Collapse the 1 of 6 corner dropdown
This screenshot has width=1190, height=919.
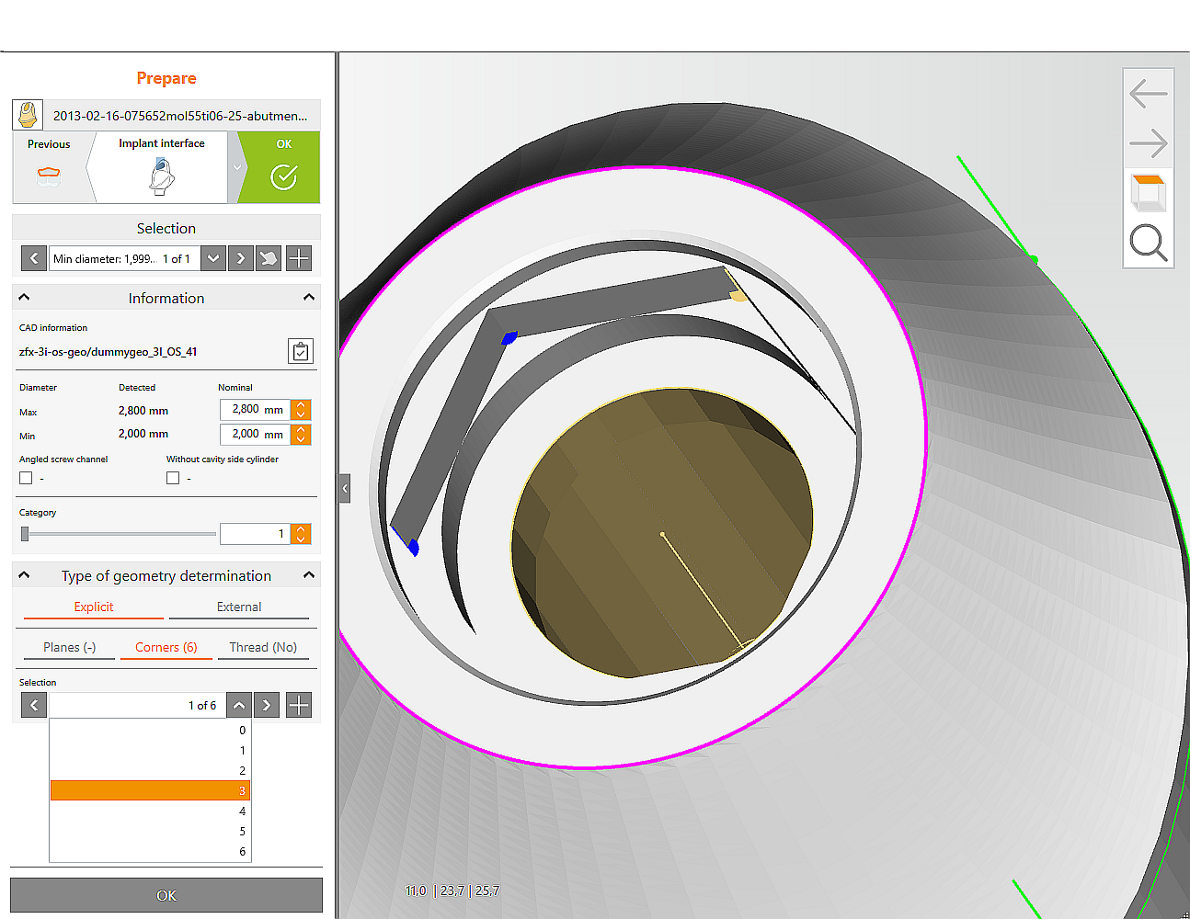click(239, 705)
